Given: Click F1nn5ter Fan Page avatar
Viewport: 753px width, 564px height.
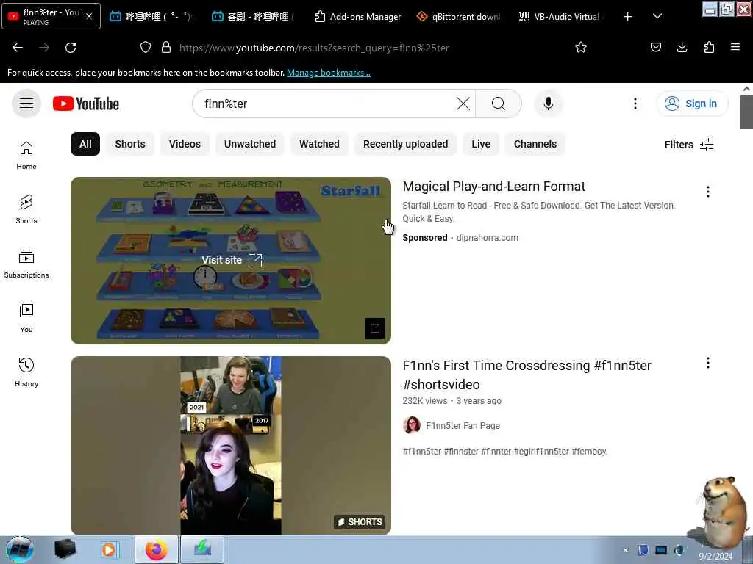Looking at the screenshot, I should [412, 425].
